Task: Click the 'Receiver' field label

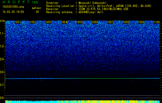Action: click(52, 9)
